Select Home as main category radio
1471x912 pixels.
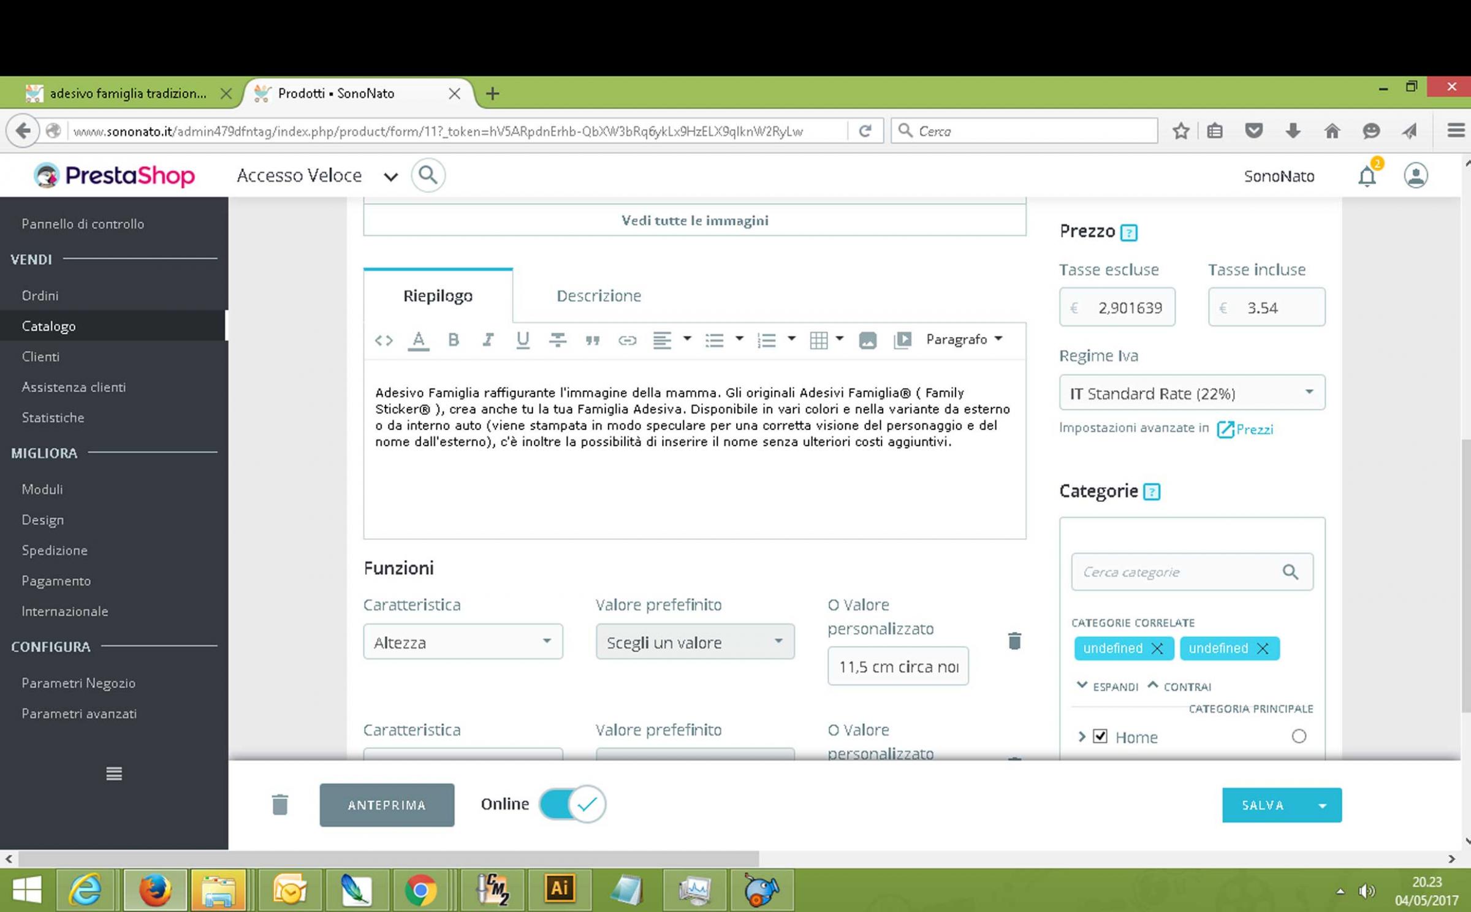click(1298, 736)
